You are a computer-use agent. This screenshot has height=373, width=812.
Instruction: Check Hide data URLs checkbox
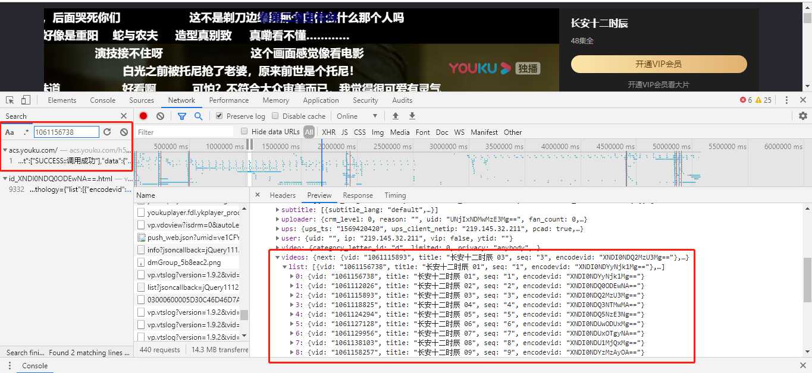(244, 131)
